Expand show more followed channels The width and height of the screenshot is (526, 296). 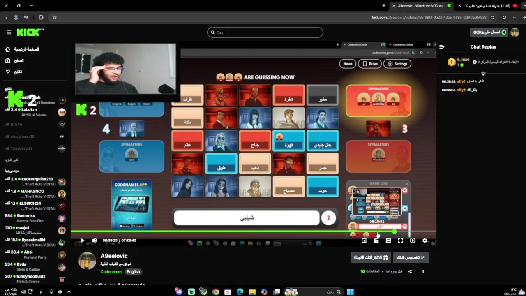tap(12, 160)
